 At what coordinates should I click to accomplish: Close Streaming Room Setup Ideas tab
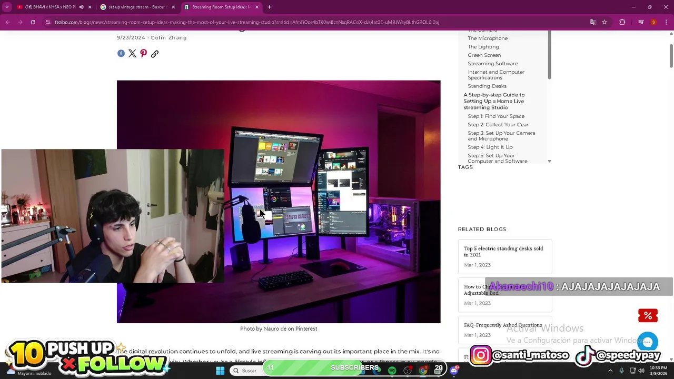pos(257,7)
